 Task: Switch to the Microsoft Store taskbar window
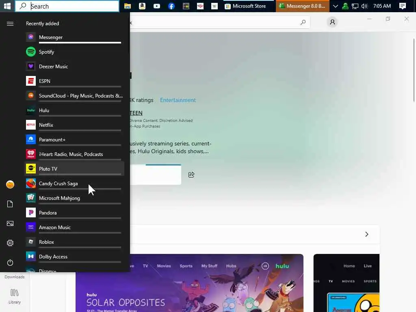pos(248,6)
